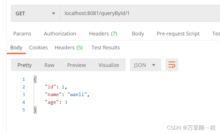This screenshot has height=133, width=220.
Task: Select the request Body tab
Action: 138,34
